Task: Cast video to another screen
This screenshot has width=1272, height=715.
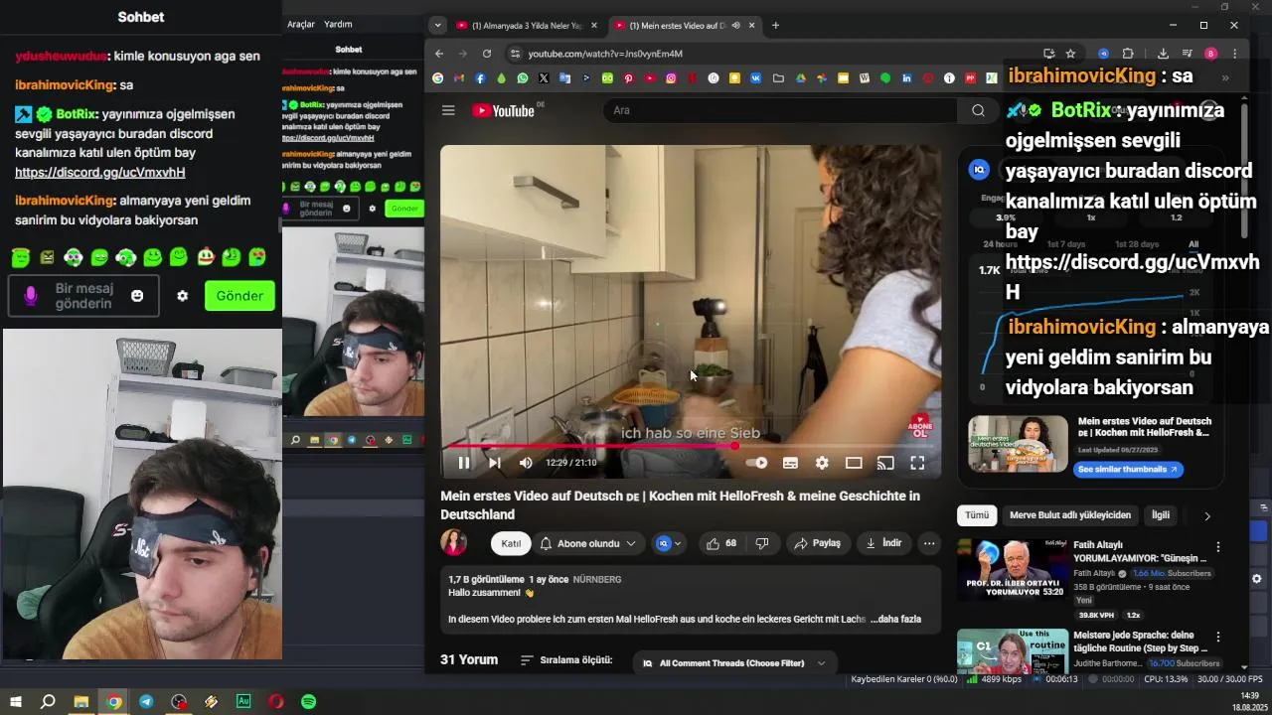Action: coord(885,463)
